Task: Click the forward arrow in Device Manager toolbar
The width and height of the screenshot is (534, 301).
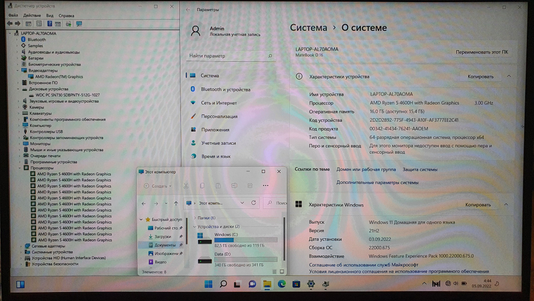Action: pyautogui.click(x=18, y=24)
